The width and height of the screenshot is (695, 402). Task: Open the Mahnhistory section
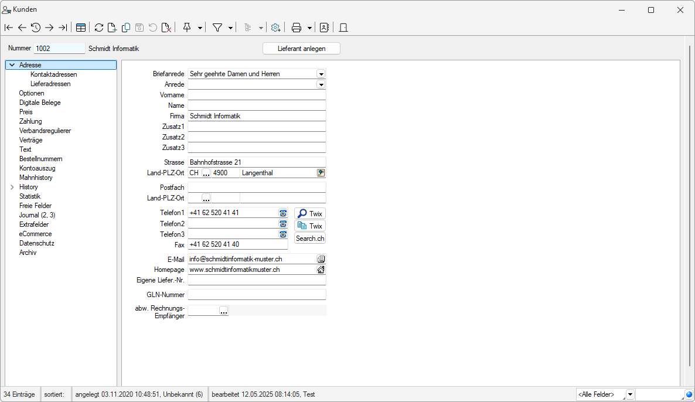pyautogui.click(x=36, y=178)
